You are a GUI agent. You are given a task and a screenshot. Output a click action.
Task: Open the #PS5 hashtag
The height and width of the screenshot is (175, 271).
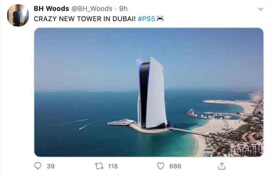point(146,19)
